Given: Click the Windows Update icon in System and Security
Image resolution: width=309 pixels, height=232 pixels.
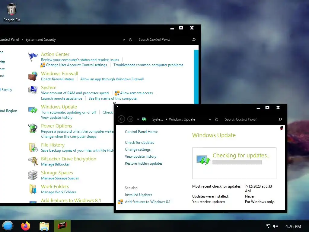Looking at the screenshot, I should tap(33, 110).
